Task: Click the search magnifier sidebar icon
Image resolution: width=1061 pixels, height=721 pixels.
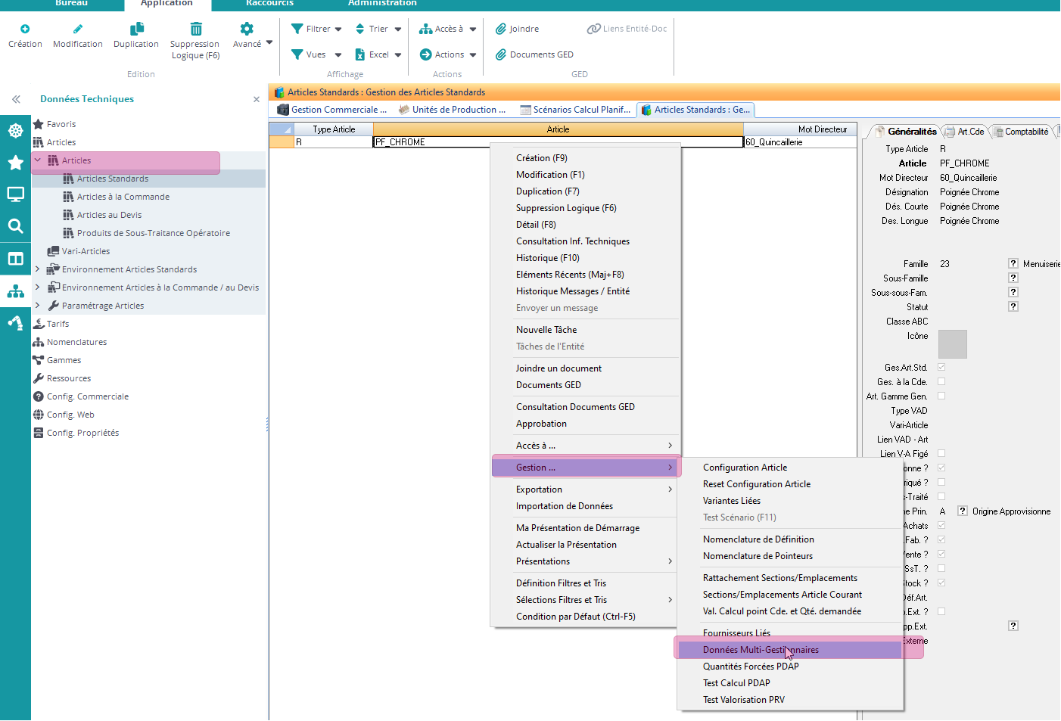Action: tap(15, 226)
